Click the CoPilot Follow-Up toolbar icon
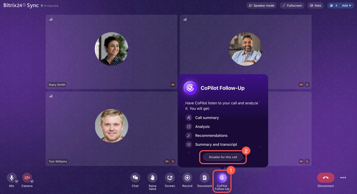The image size is (357, 194). (222, 178)
